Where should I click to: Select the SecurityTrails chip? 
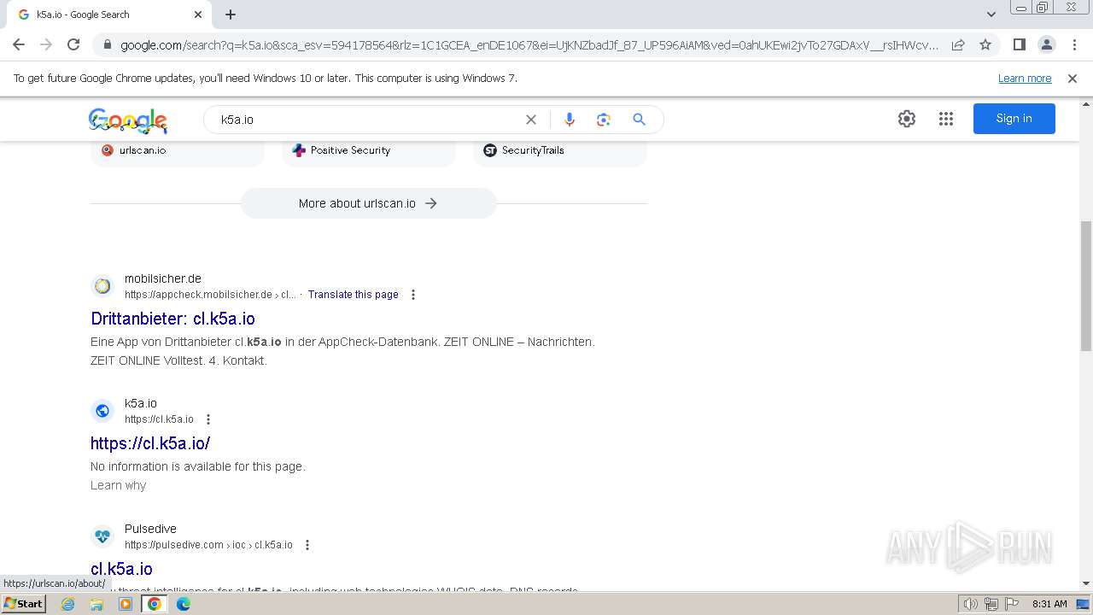pyautogui.click(x=560, y=150)
